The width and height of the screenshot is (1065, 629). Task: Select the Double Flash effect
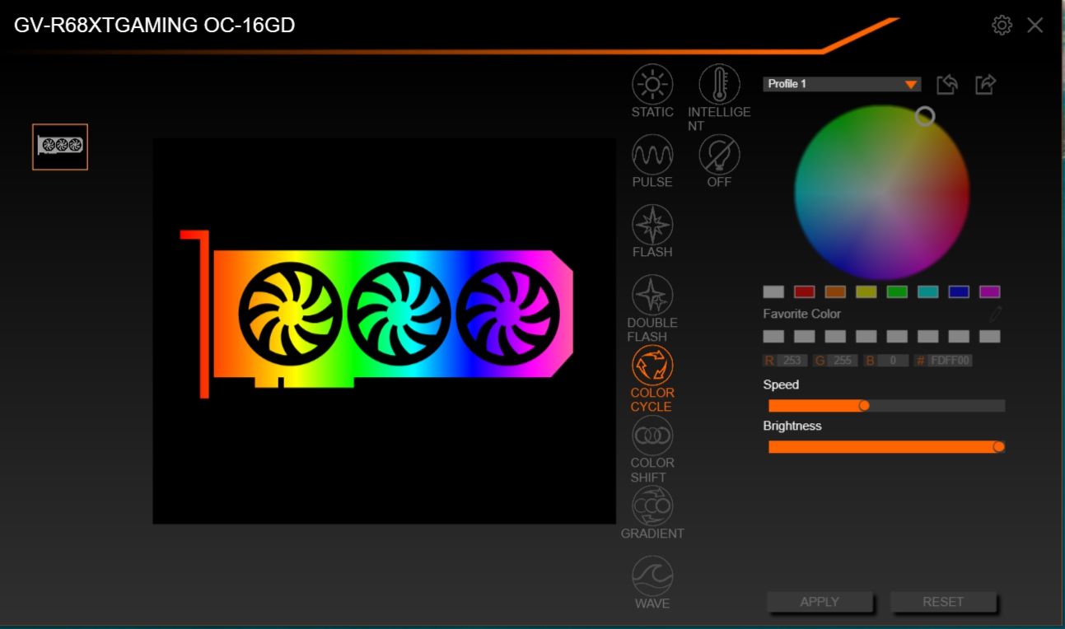coord(652,295)
